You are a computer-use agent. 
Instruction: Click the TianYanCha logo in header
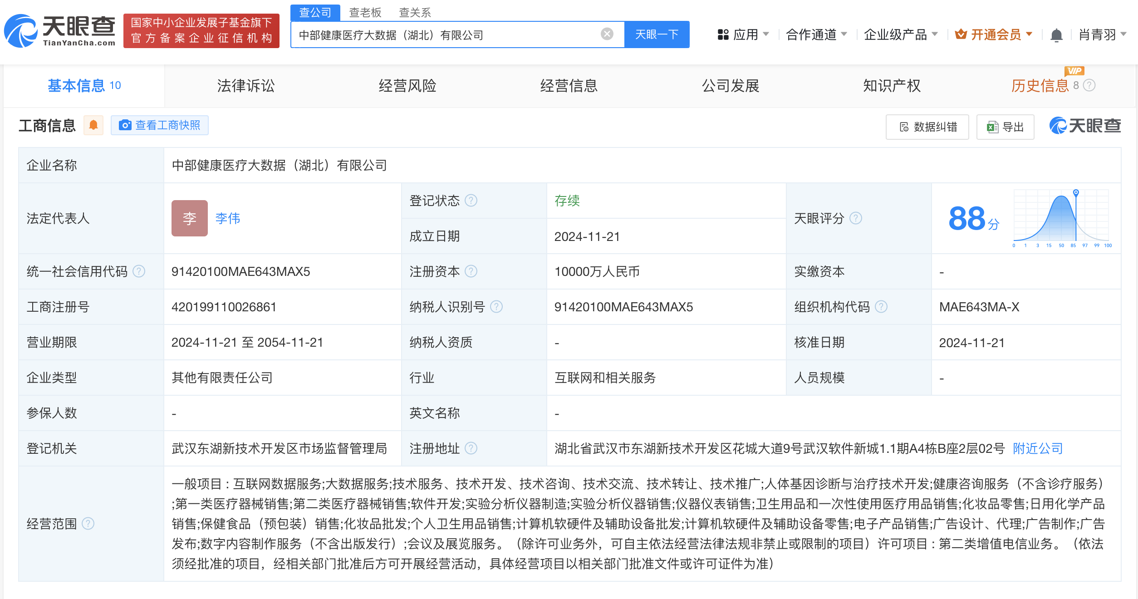[x=60, y=31]
